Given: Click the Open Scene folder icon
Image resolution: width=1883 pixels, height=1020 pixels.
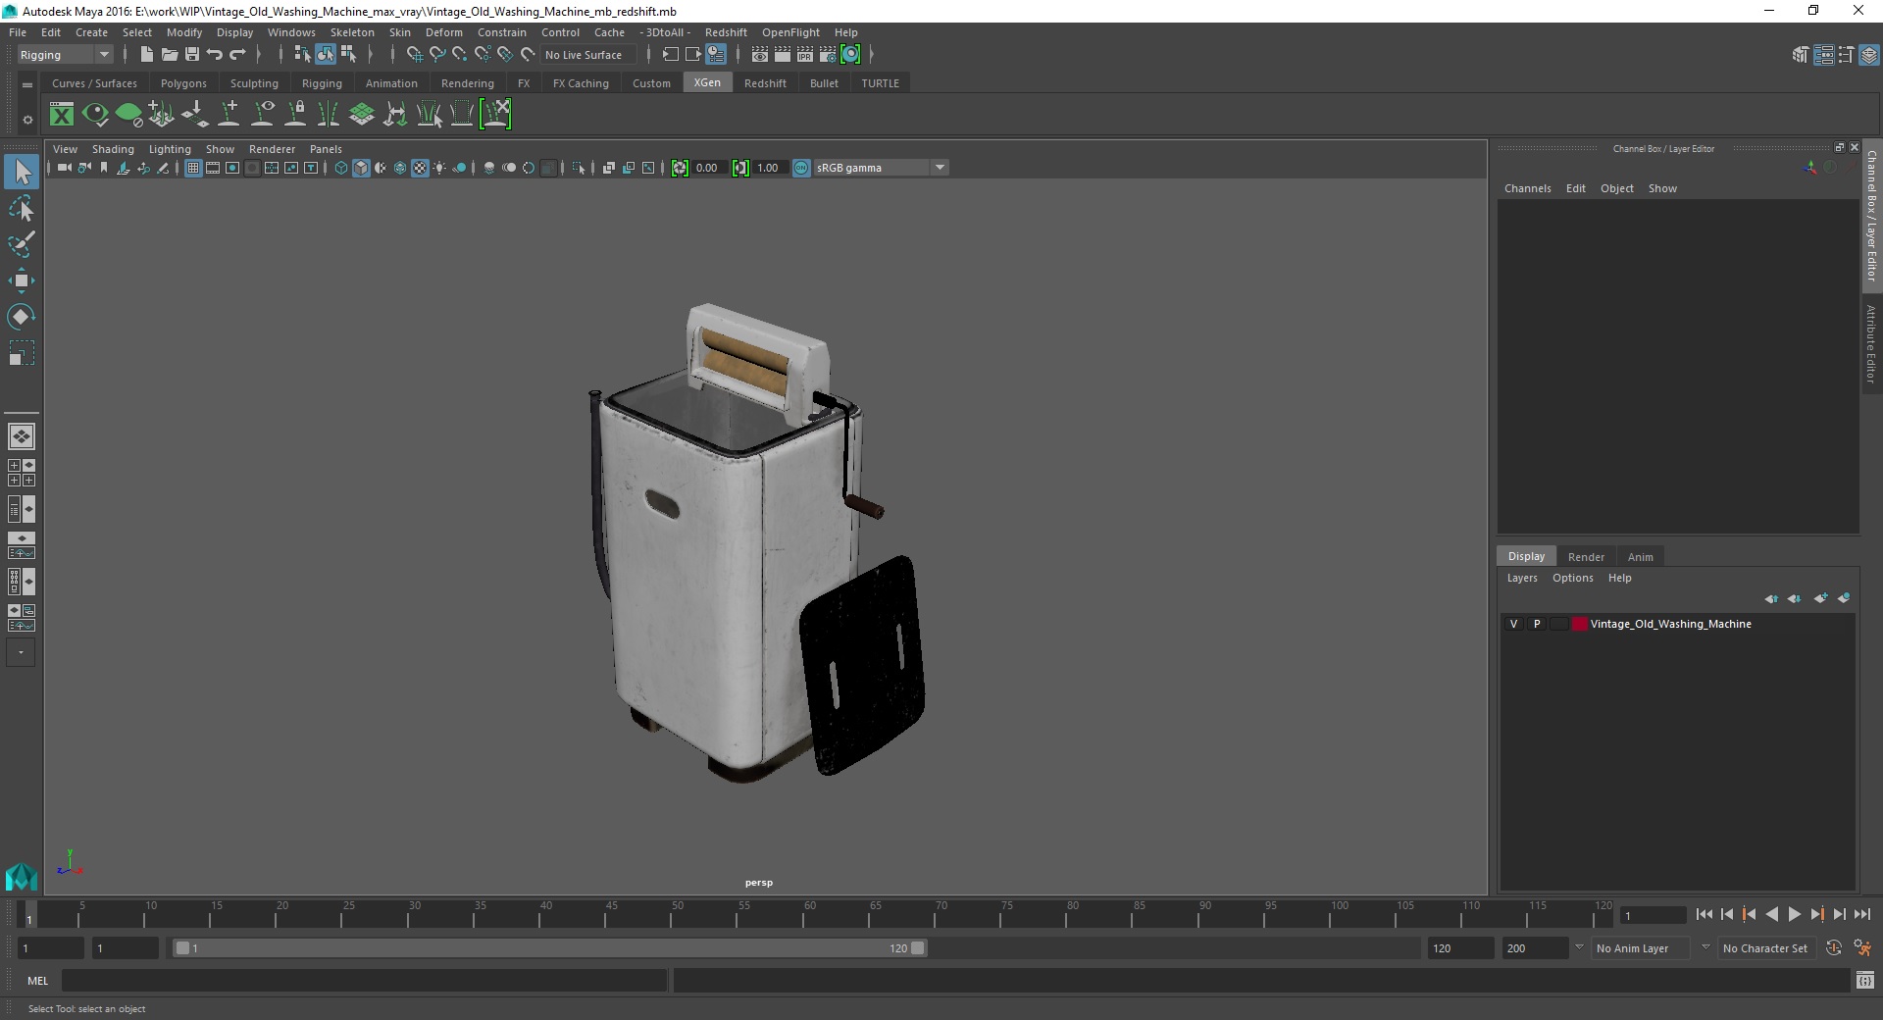Looking at the screenshot, I should 169,55.
